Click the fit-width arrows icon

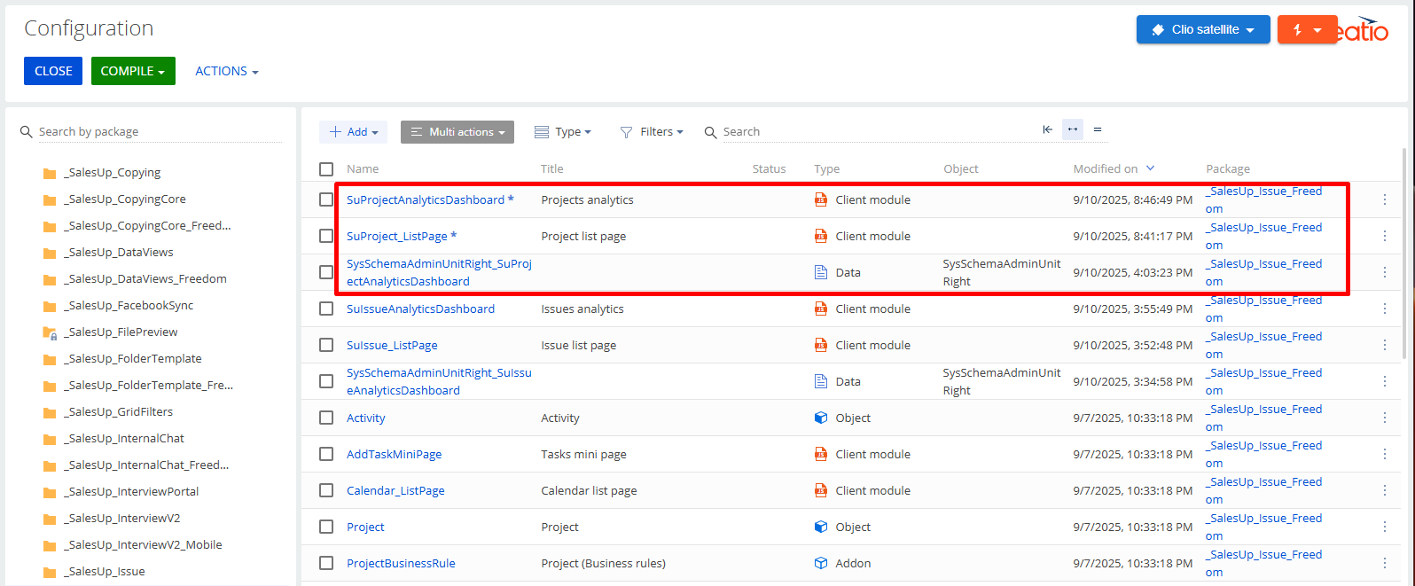1073,129
